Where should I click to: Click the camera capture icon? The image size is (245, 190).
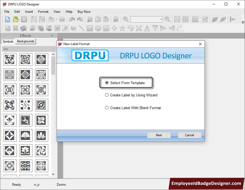coord(24,28)
